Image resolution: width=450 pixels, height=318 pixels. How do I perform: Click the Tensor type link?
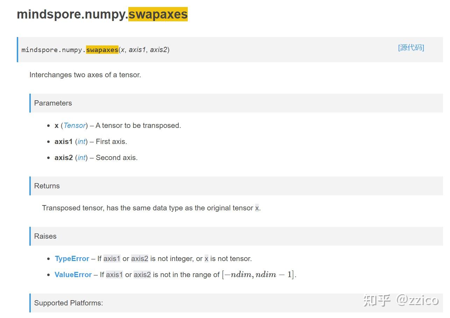click(x=74, y=125)
